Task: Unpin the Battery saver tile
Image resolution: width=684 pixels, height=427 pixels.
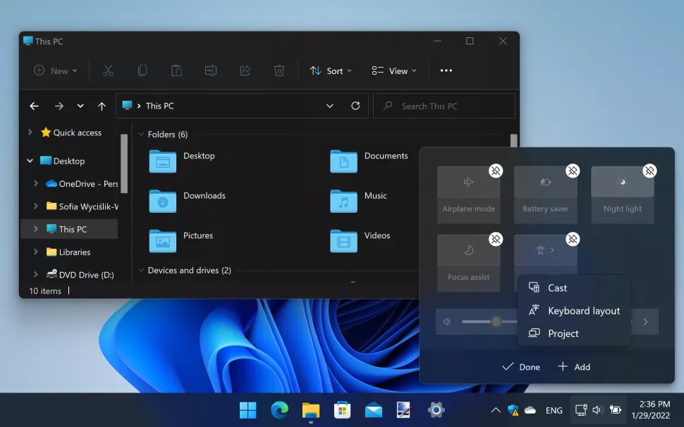Action: click(573, 171)
